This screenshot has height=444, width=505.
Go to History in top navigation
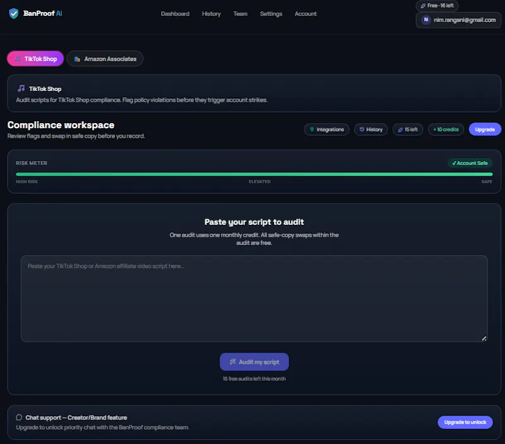pyautogui.click(x=211, y=14)
